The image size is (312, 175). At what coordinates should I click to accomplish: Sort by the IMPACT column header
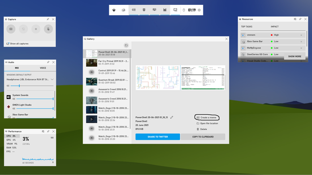pos(274,27)
